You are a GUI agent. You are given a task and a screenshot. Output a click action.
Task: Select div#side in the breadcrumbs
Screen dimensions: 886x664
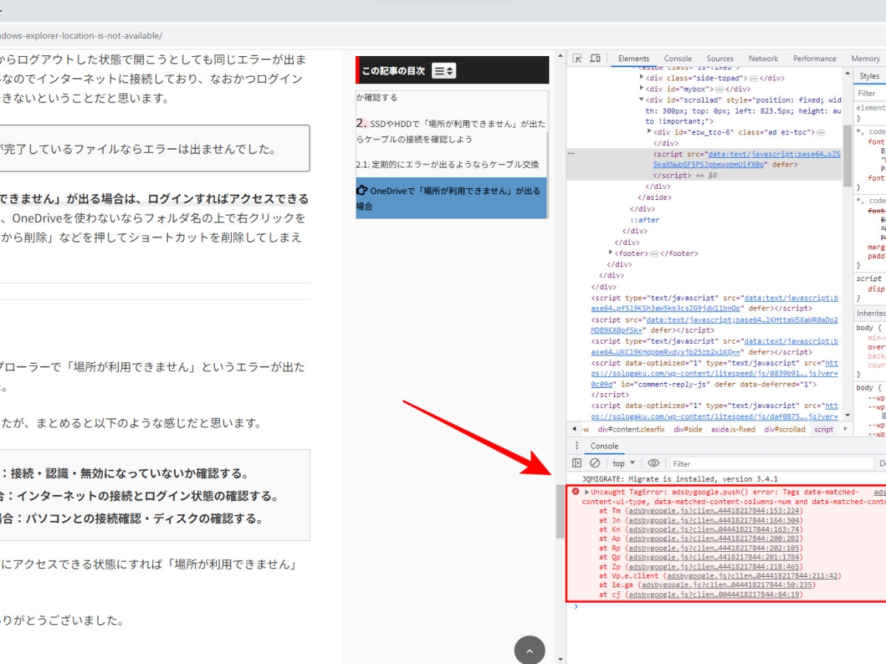pos(687,429)
